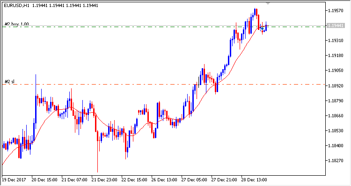Screen dimensions: 351x186
Task: Click the "27 Dec 21:00" time axis label
Action: point(224,180)
